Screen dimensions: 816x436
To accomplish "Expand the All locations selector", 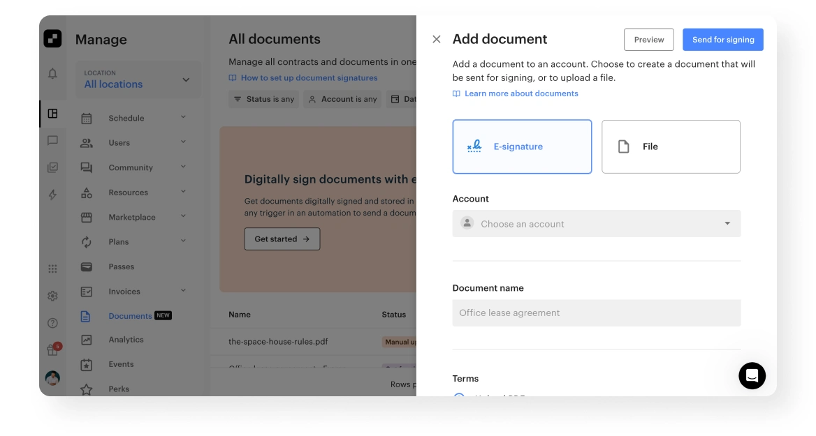I will 138,80.
